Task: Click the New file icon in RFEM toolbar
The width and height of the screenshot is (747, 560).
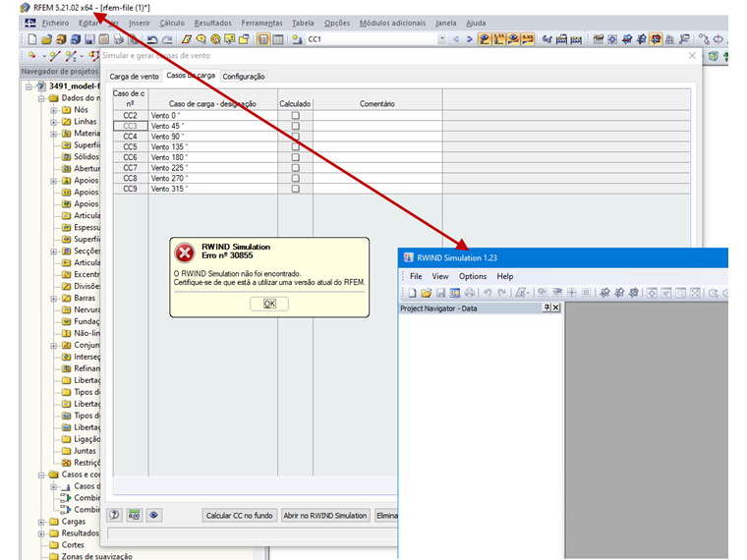Action: point(31,39)
